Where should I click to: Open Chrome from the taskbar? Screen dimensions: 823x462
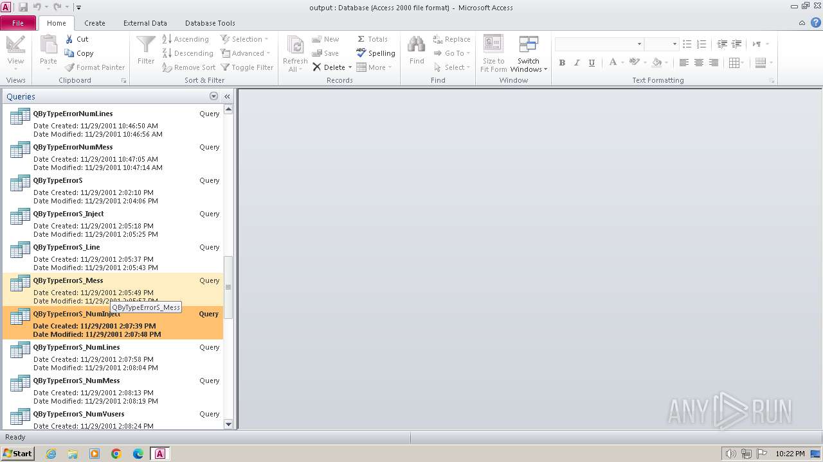[116, 454]
